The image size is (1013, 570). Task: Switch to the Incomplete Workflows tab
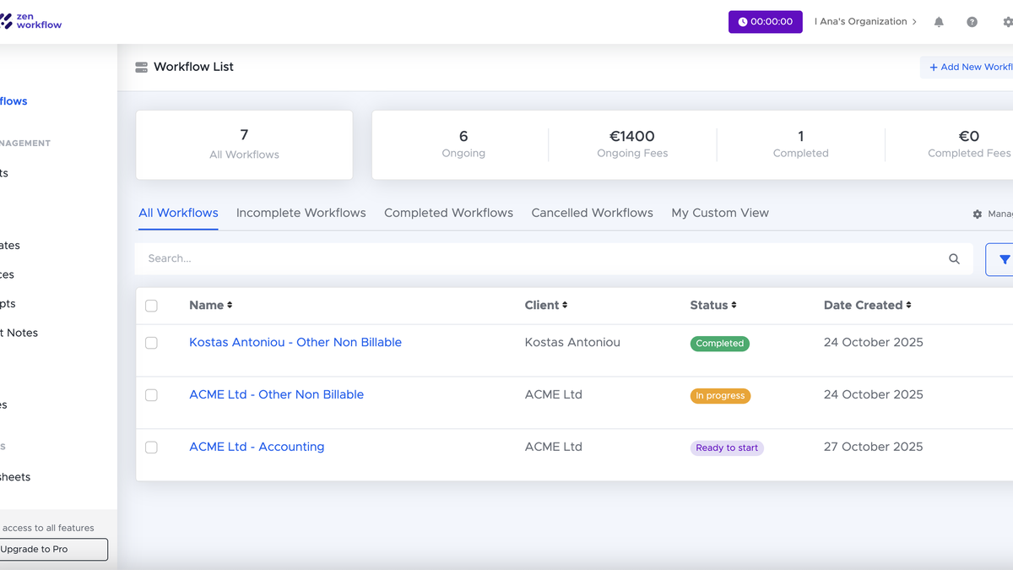pos(301,213)
